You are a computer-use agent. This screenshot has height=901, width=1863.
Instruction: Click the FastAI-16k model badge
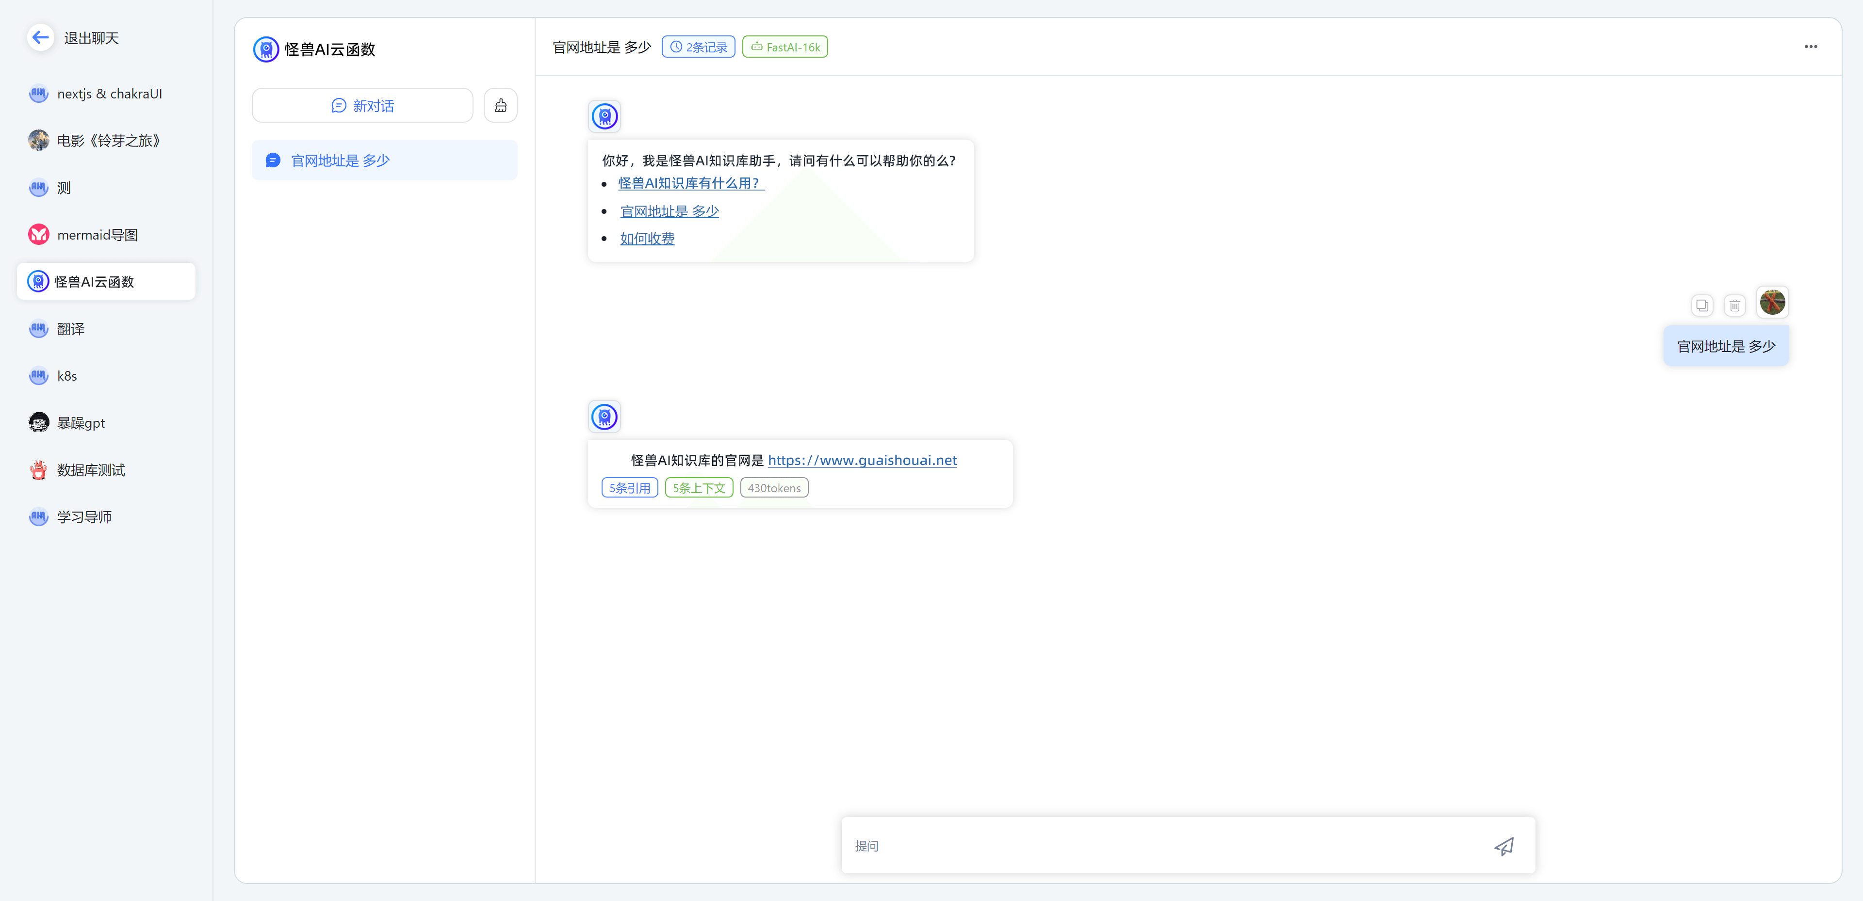tap(784, 47)
